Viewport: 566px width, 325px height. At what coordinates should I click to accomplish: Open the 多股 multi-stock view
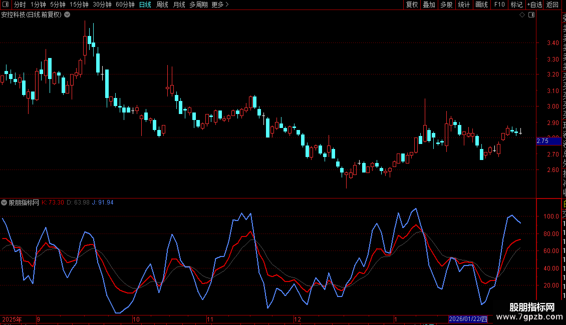446,4
